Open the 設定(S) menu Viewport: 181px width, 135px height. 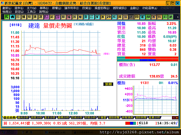[x=19, y=12]
